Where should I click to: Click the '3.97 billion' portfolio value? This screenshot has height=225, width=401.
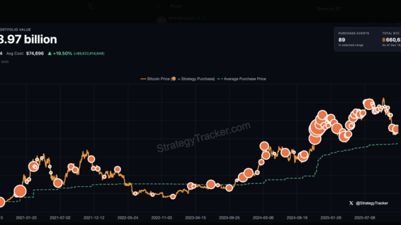tap(28, 39)
